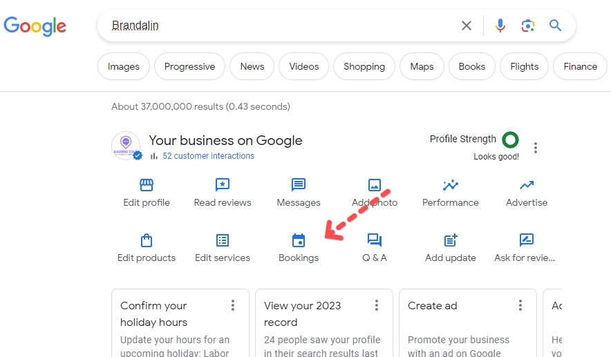Click the Your business on Google heading
Viewport: 611px width, 357px height.
[225, 140]
